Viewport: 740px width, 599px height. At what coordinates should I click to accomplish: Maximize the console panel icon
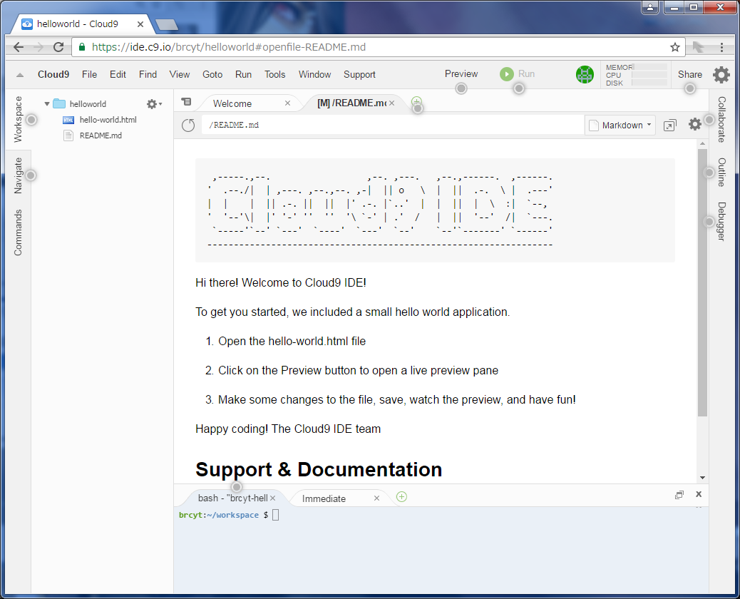679,495
